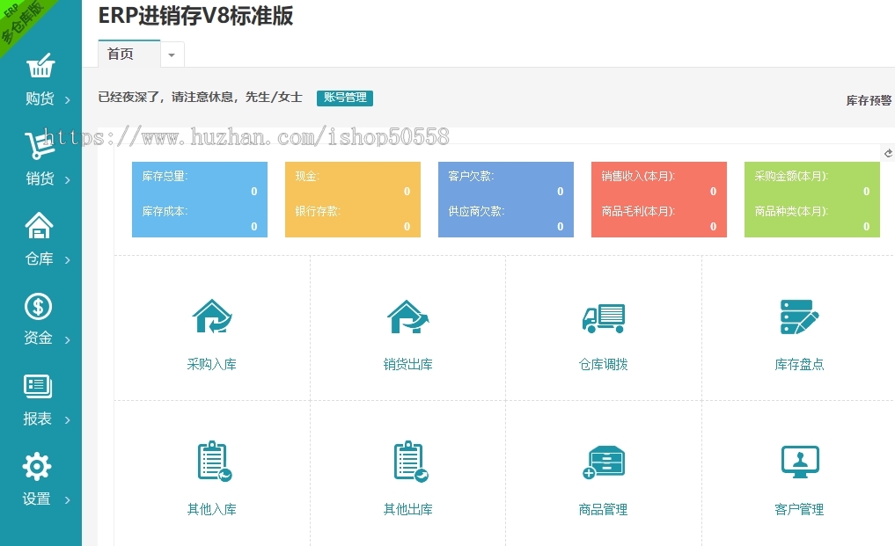Image resolution: width=895 pixels, height=546 pixels.
Task: Click the 仓库调拨 truck icon
Action: [604, 317]
